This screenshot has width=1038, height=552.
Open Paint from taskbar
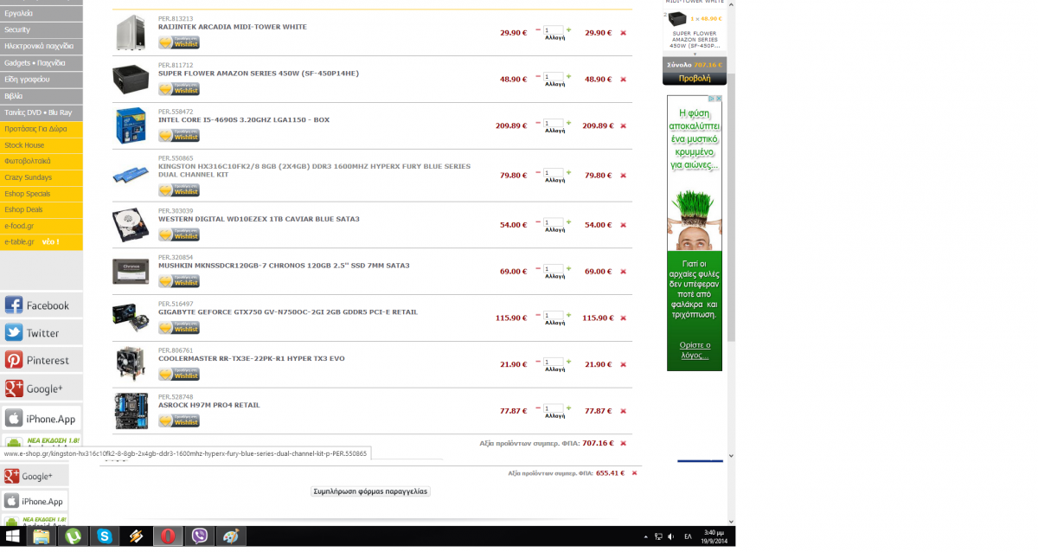(231, 536)
